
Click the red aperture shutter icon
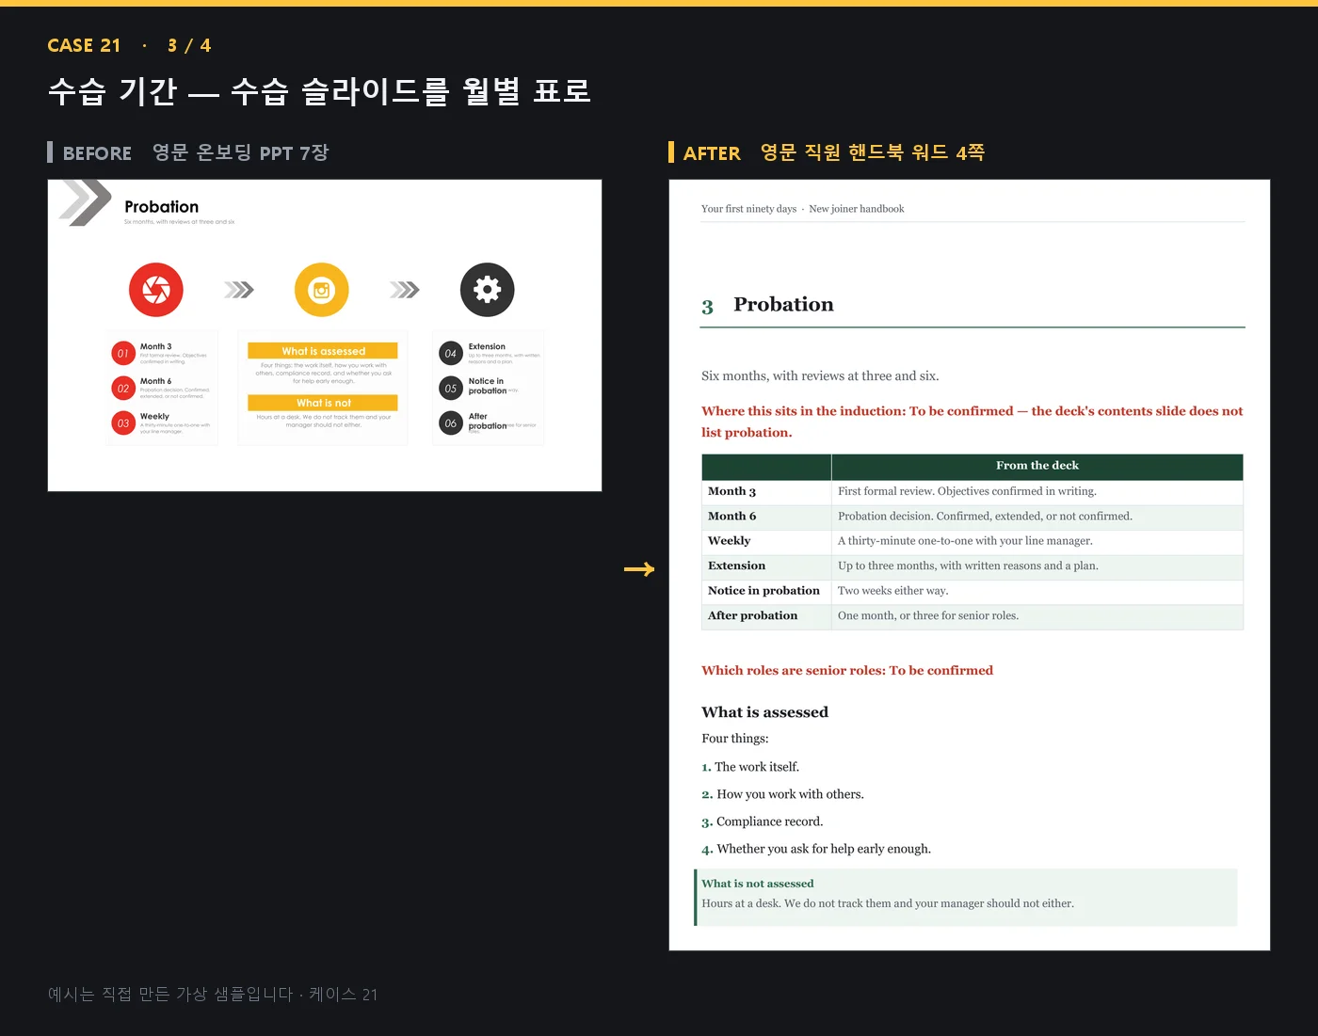(x=156, y=290)
